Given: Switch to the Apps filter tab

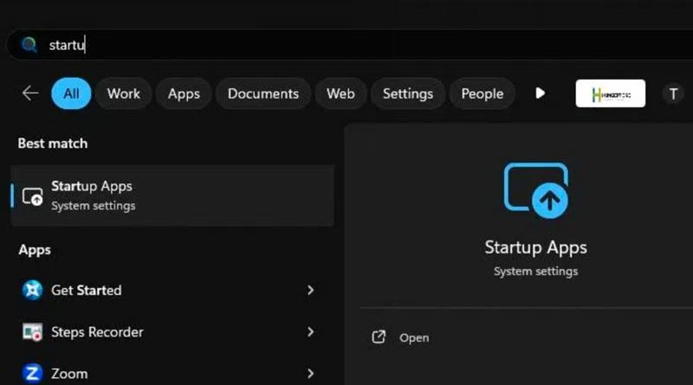Looking at the screenshot, I should [184, 93].
